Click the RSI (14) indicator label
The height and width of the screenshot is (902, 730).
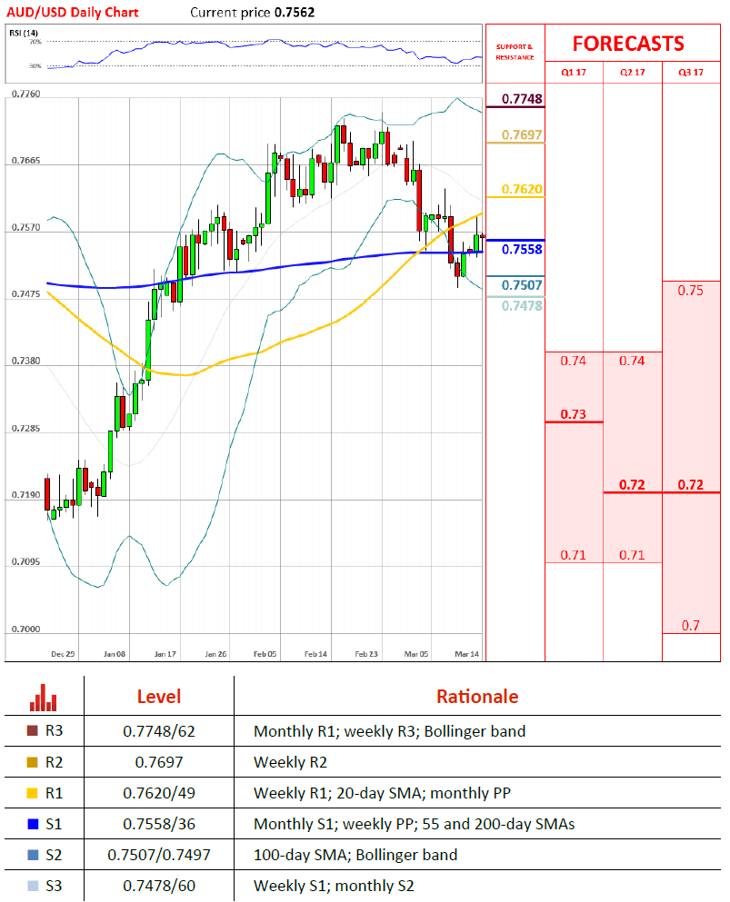(24, 33)
